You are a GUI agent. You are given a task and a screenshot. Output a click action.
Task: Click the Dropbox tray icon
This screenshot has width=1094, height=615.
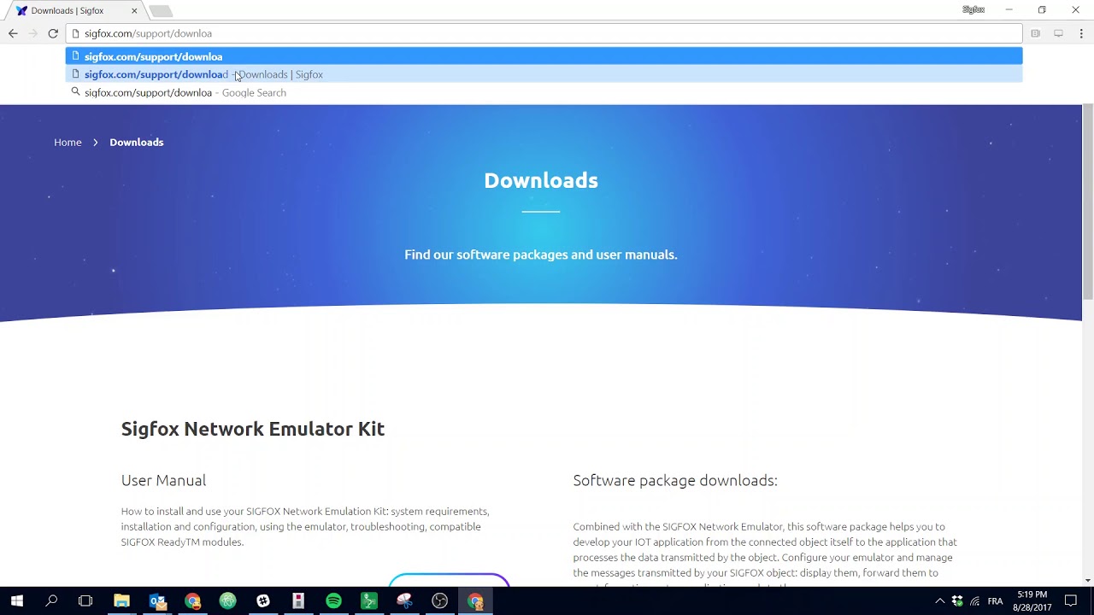click(957, 601)
